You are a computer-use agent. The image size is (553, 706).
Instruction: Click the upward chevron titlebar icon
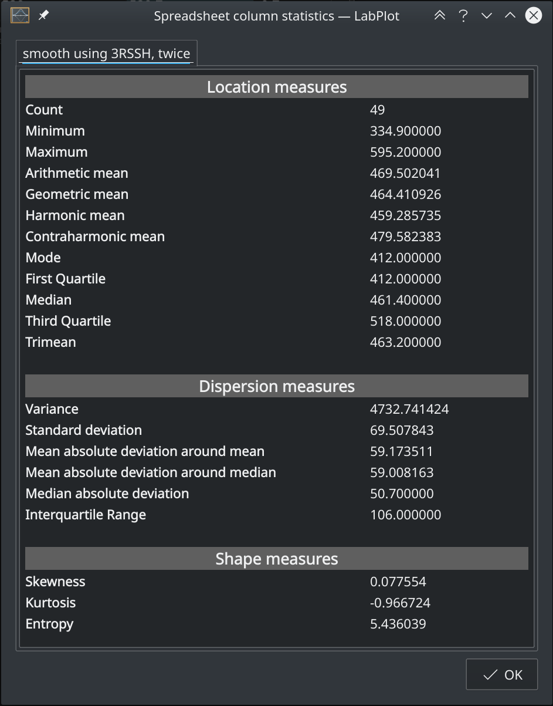coord(510,15)
